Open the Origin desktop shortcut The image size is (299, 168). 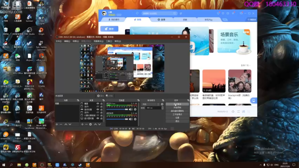[41, 31]
